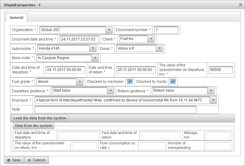Click the Document date and time field
The width and height of the screenshot is (245, 166).
(x=79, y=39)
